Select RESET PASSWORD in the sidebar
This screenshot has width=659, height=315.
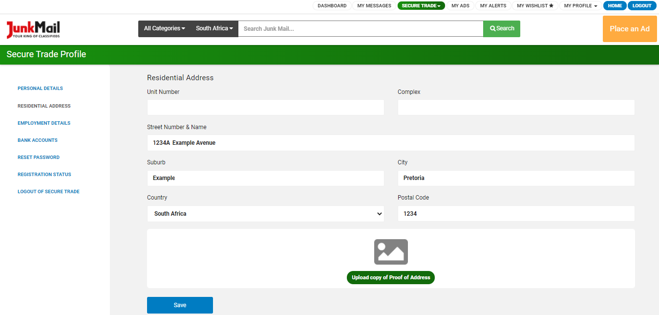coord(38,157)
